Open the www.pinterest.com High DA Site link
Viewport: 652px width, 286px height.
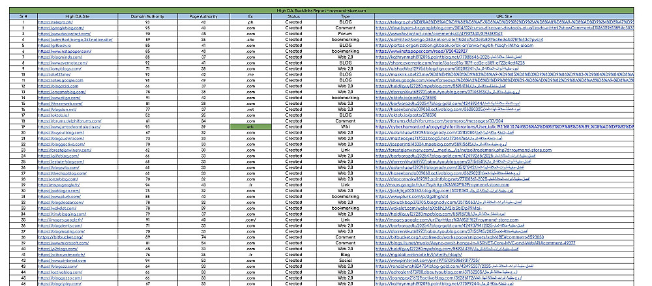tap(63, 261)
